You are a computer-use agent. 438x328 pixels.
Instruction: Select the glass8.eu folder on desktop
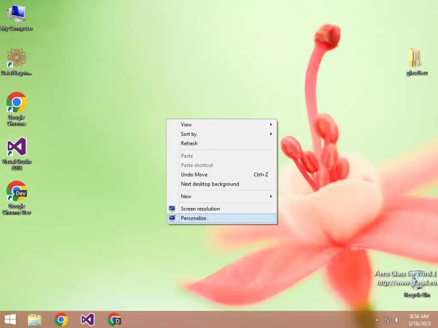(417, 62)
